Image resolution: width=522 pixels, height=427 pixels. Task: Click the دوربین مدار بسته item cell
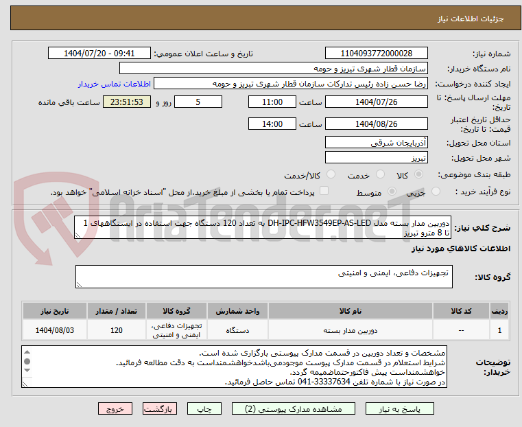point(351,330)
